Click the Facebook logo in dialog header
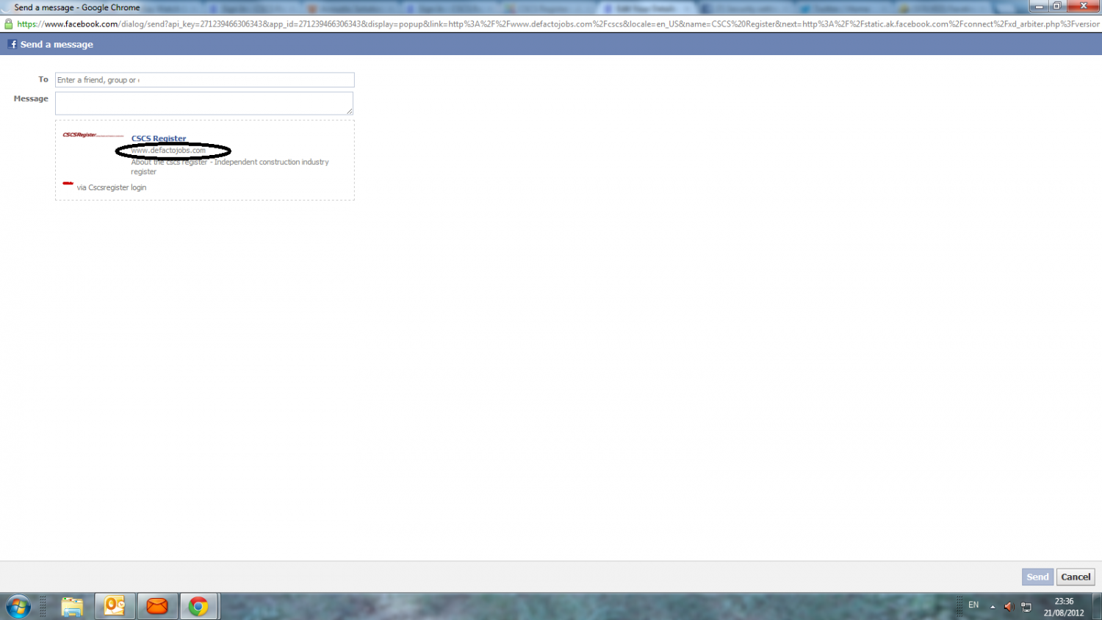 click(x=12, y=44)
